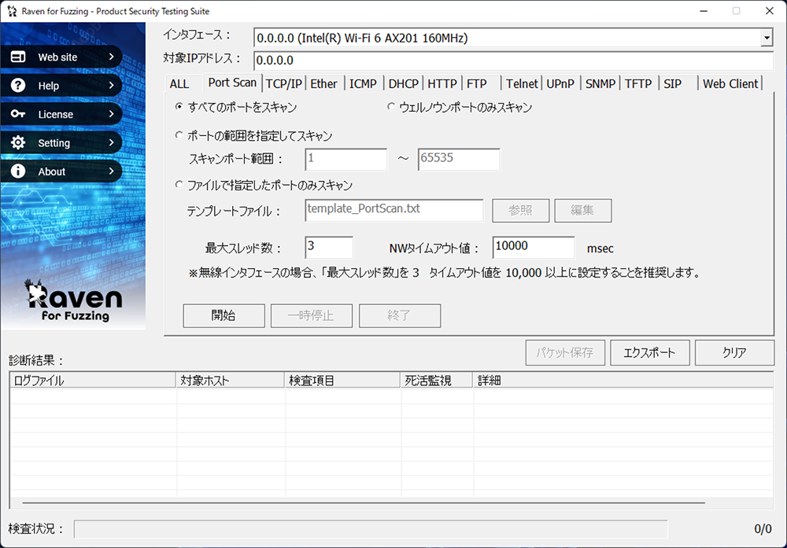Click the 検査項目 column header
This screenshot has height=548, width=787.
343,381
